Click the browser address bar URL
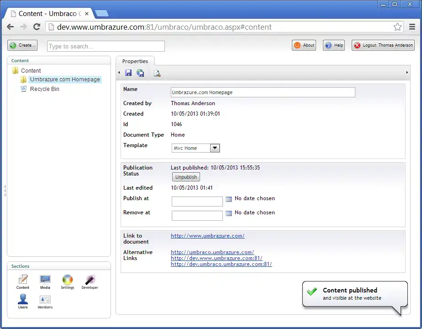Screen dimensions: 422x329 [164, 27]
